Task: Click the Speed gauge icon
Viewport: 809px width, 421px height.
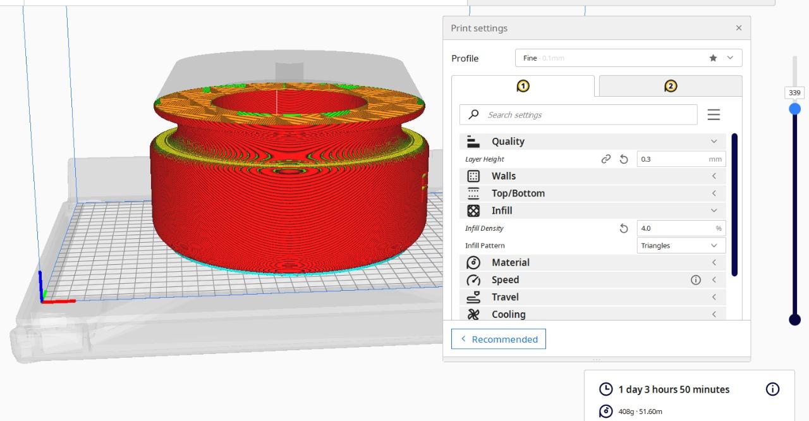Action: click(473, 280)
